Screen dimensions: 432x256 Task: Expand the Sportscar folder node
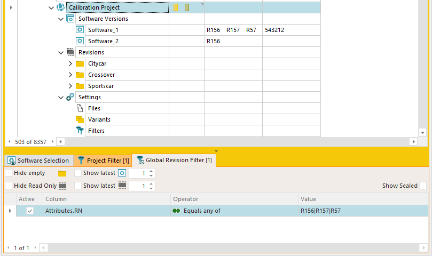tap(70, 86)
